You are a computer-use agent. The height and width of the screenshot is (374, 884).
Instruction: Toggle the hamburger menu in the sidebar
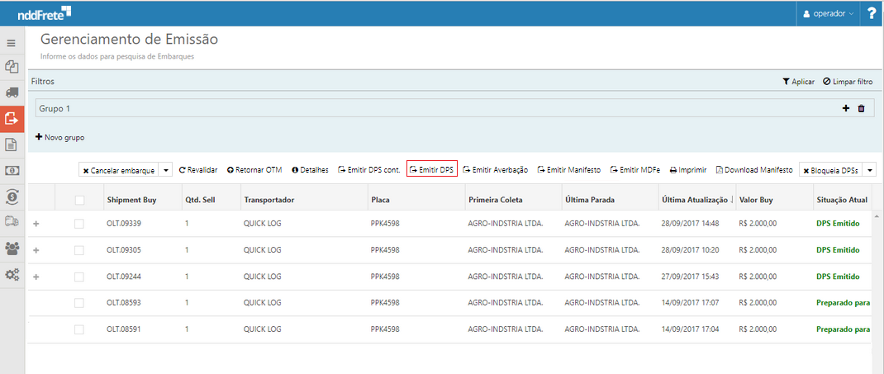coord(12,43)
